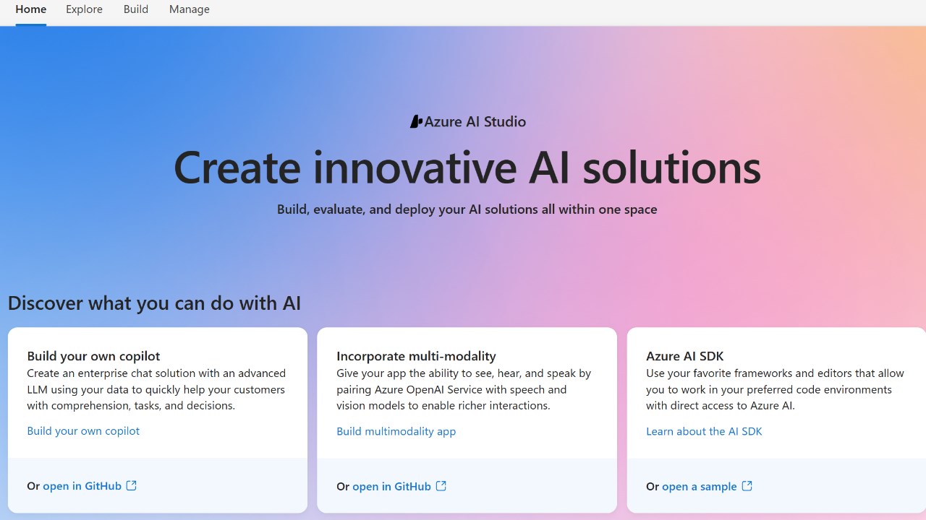This screenshot has width=926, height=520.
Task: Click external-link icon beside 'open a sample'
Action: tap(747, 486)
